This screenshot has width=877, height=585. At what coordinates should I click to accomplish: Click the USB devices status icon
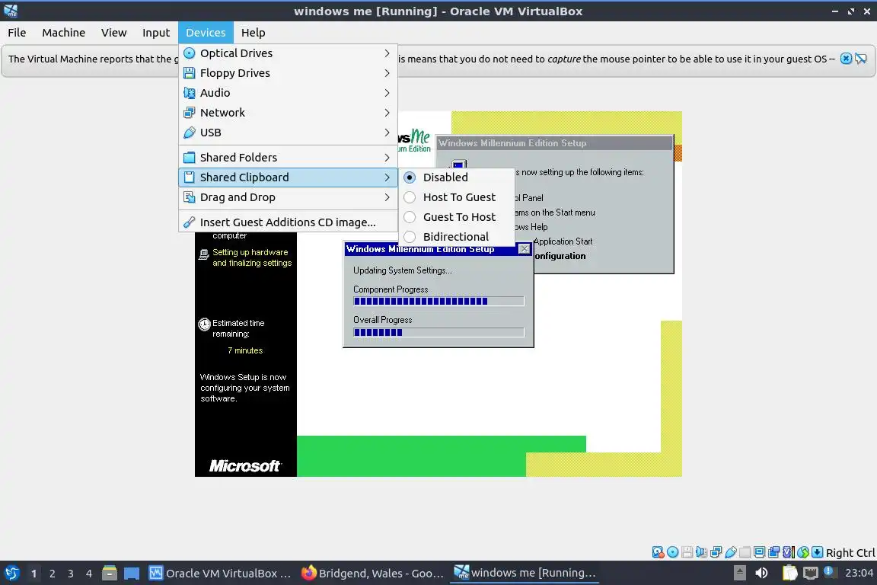click(731, 552)
